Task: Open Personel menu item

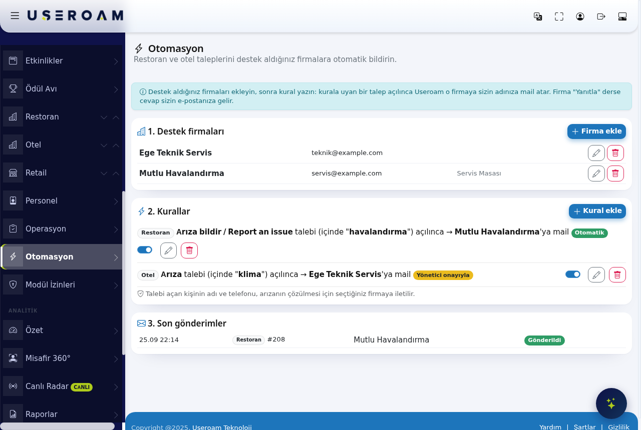Action: point(62,201)
